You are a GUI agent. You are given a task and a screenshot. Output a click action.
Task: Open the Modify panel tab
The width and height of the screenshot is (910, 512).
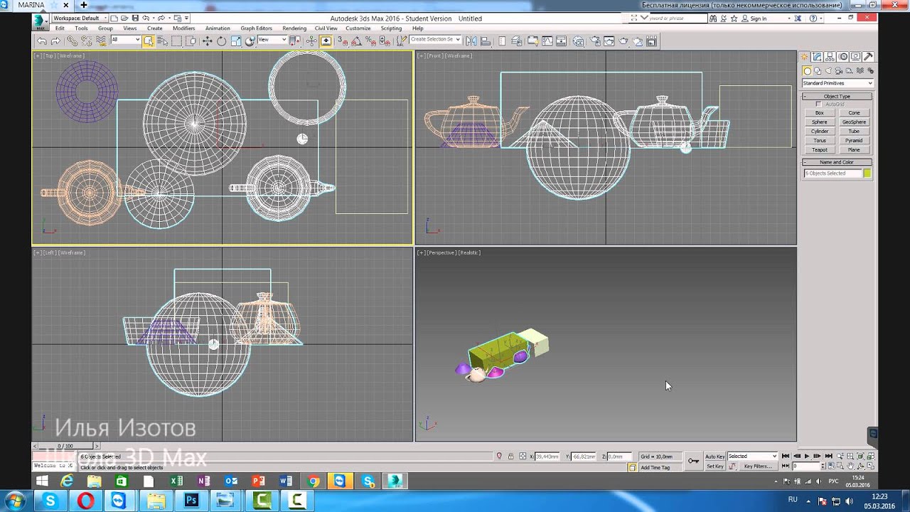817,56
